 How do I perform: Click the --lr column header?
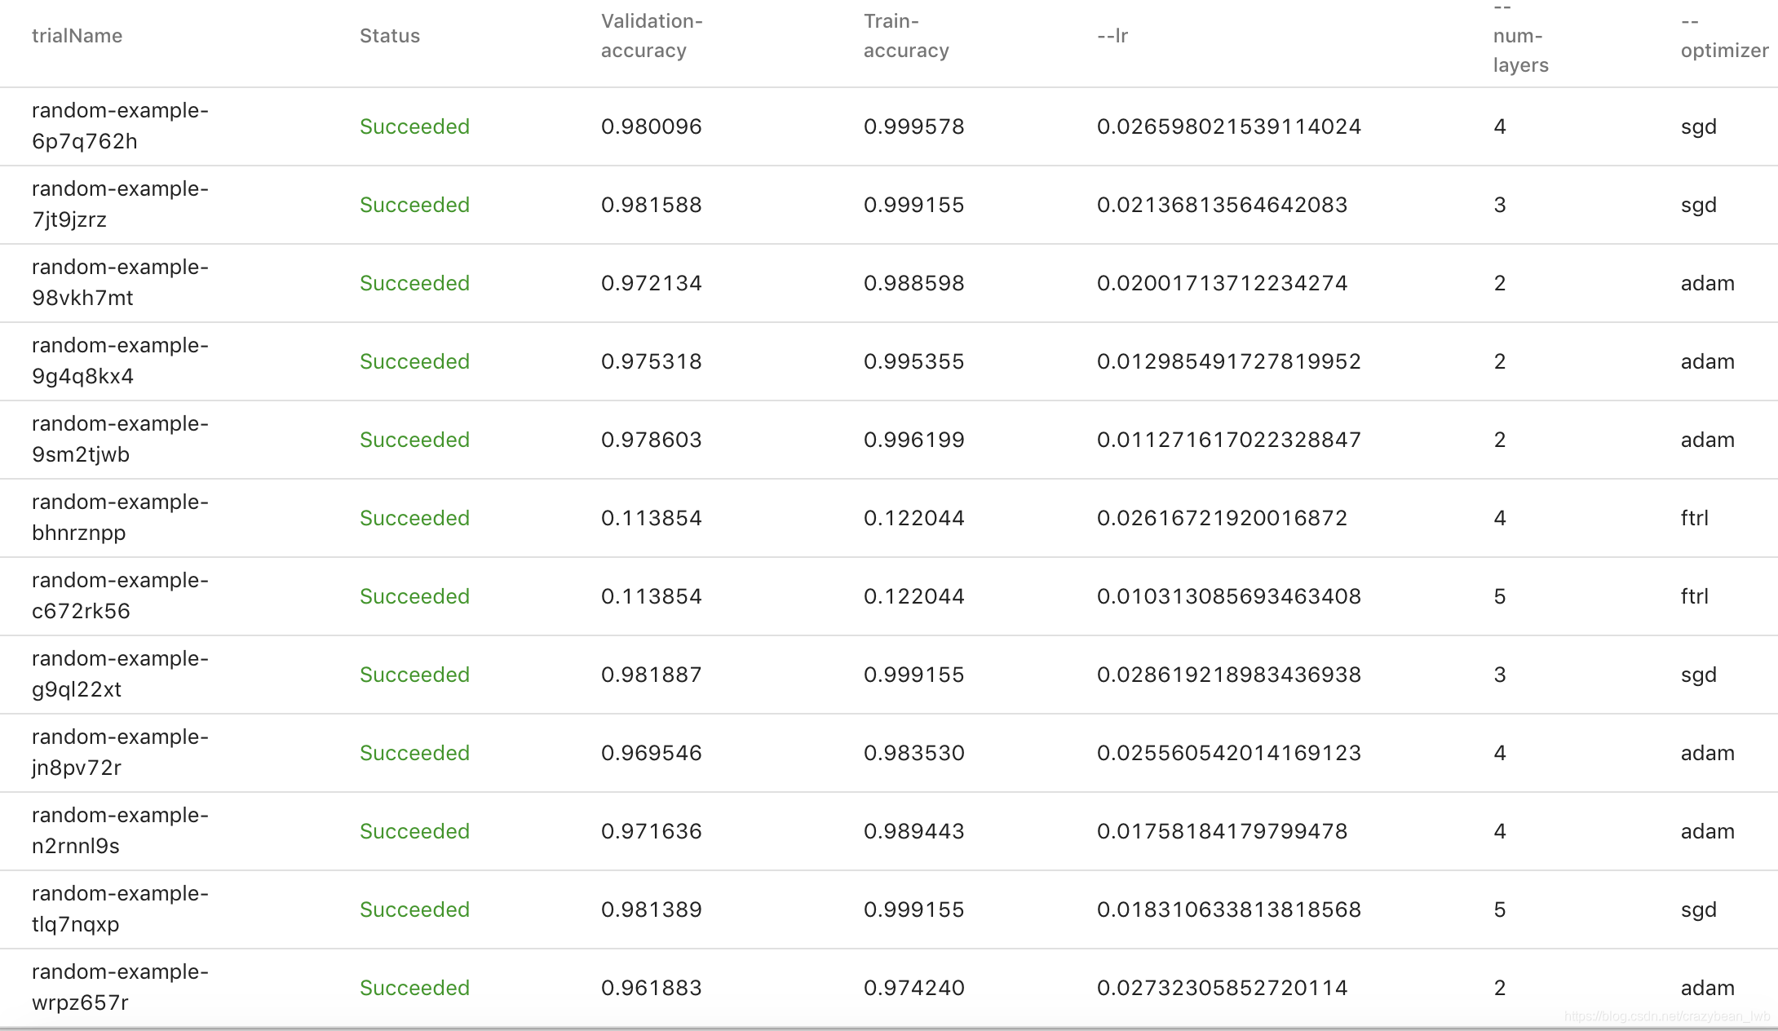[1112, 36]
